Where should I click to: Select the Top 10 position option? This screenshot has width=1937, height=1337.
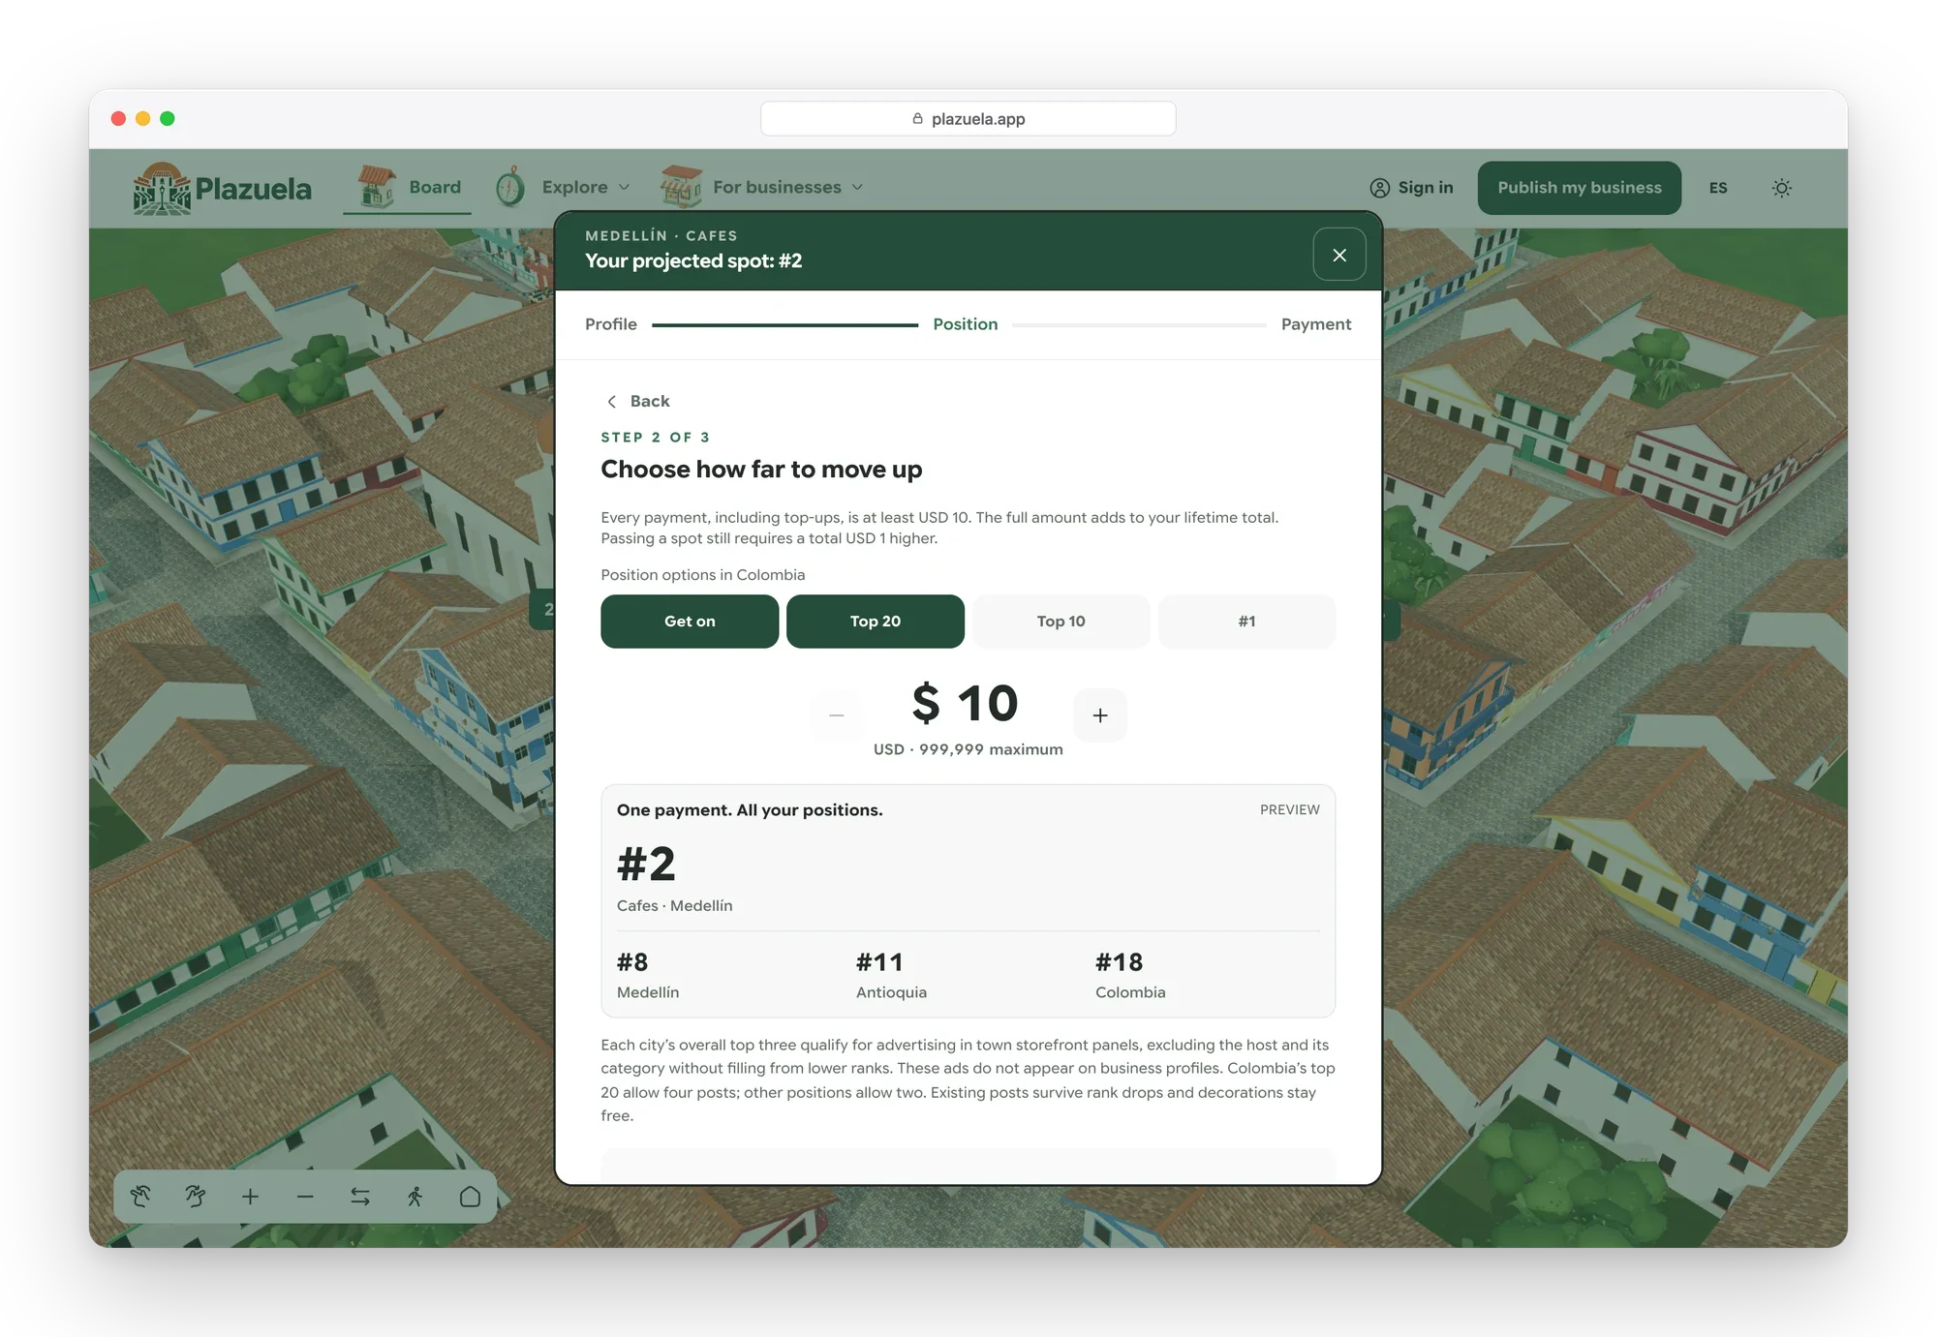pos(1061,622)
